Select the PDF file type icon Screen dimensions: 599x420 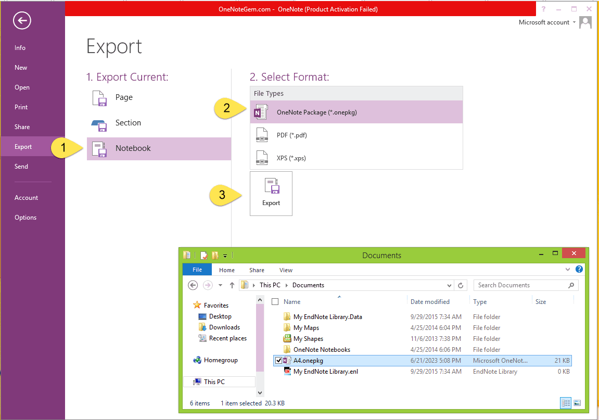(x=262, y=135)
